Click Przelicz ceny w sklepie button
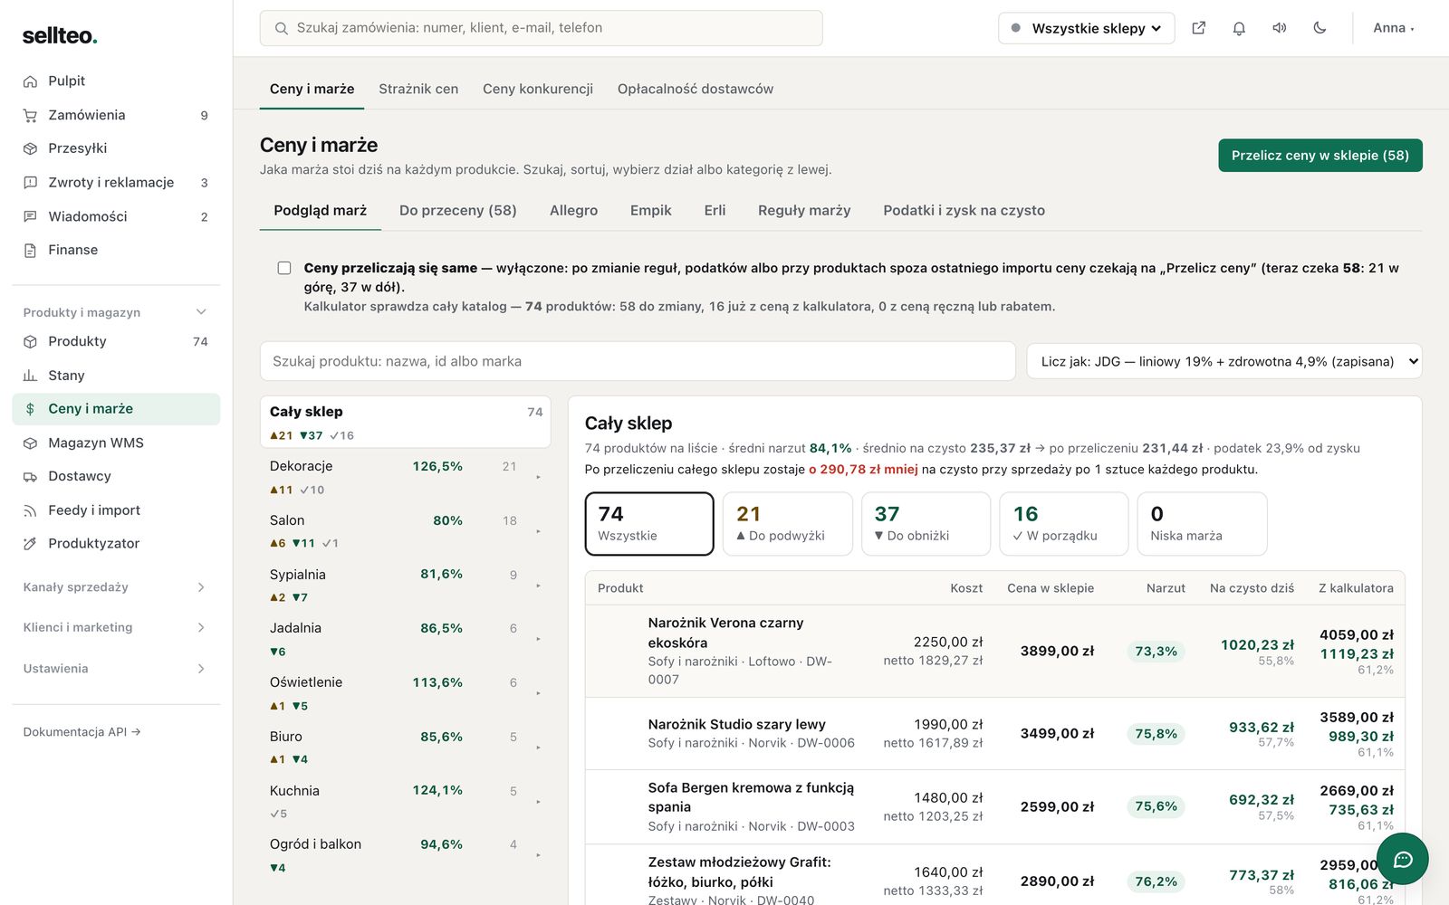 pyautogui.click(x=1319, y=156)
